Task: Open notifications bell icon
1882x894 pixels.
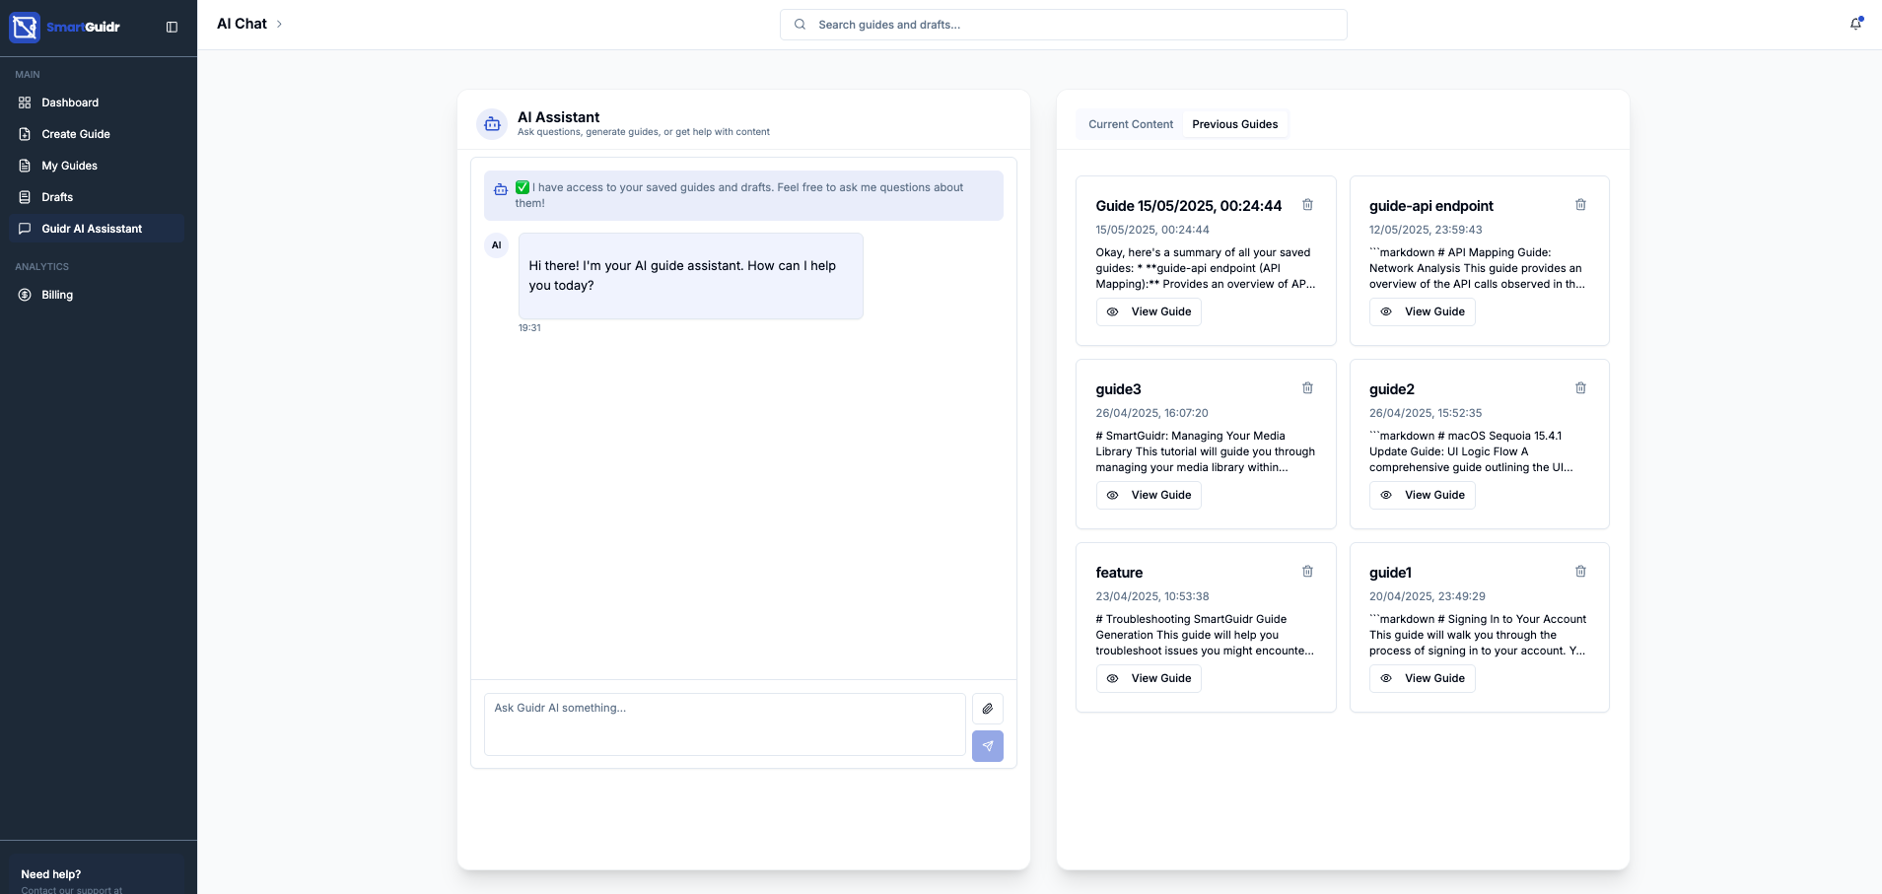Action: coord(1855,24)
